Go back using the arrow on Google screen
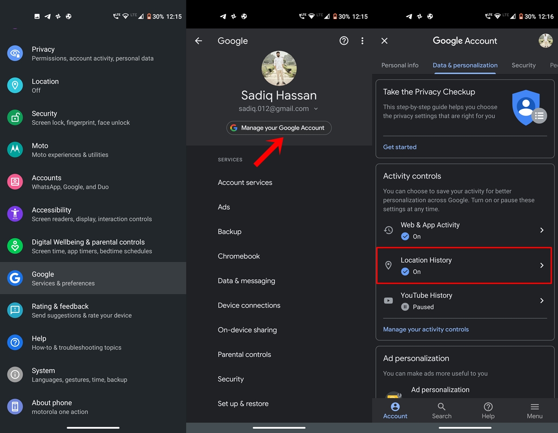Image resolution: width=558 pixels, height=433 pixels. point(199,41)
